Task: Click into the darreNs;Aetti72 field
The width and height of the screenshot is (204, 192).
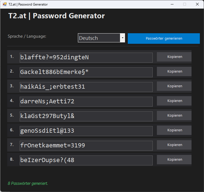Action: click(86, 102)
